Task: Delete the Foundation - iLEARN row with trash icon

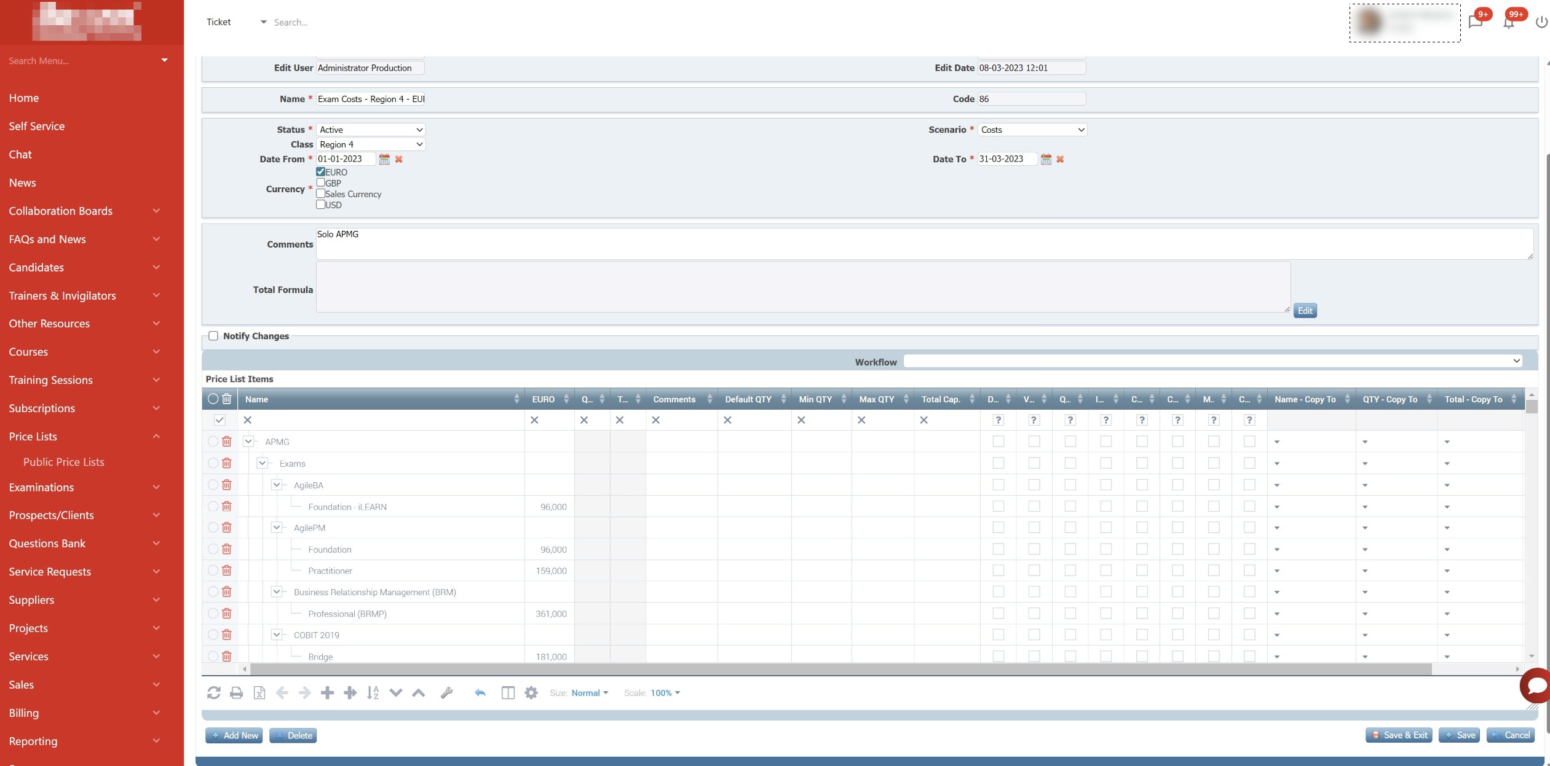Action: point(226,506)
